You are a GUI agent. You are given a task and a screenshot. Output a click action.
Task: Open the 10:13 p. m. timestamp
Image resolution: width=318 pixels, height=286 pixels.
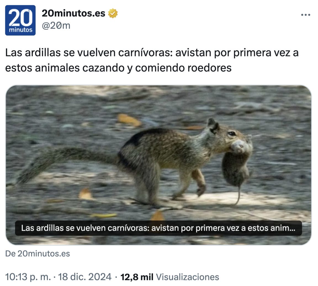[28, 277]
